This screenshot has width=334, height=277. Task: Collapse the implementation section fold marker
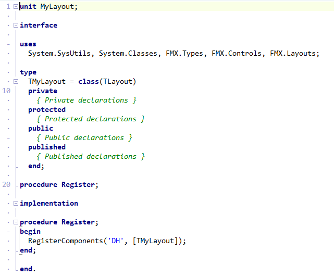point(16,204)
